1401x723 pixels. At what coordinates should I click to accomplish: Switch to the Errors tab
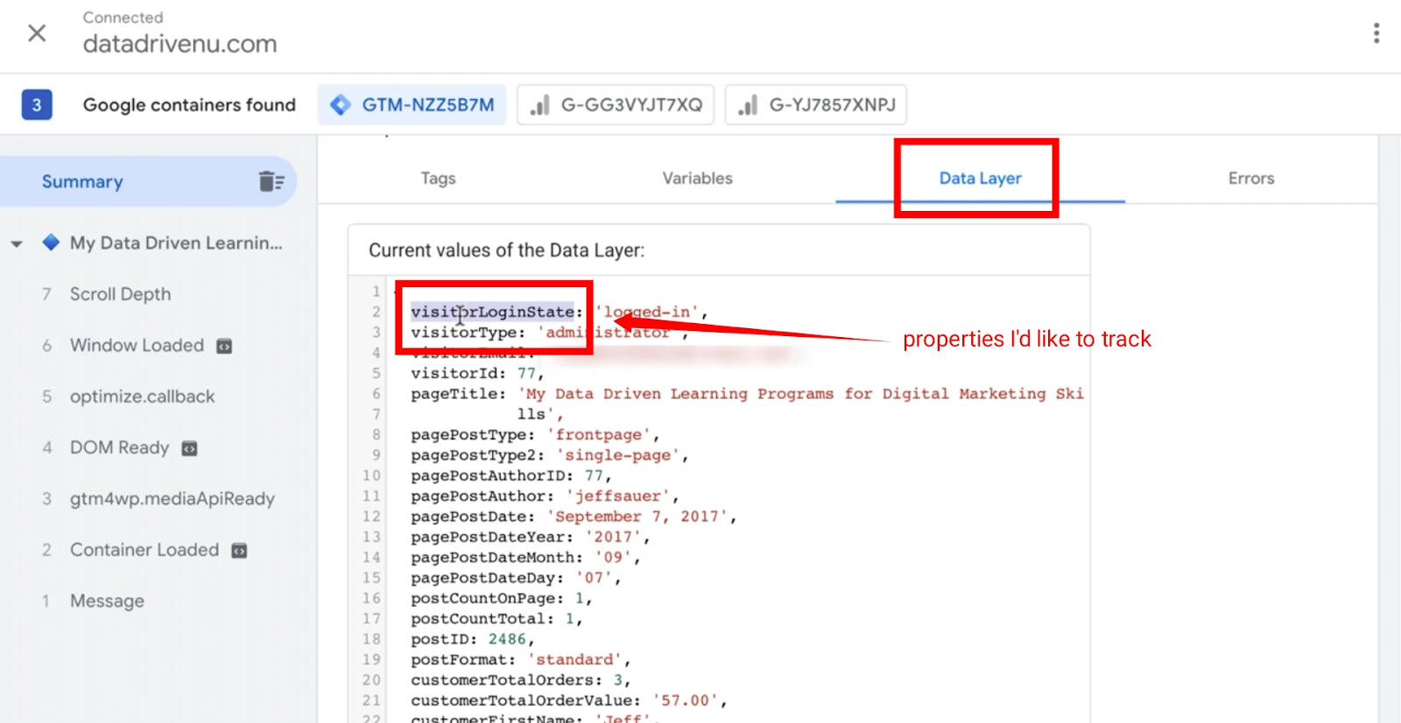pos(1250,179)
